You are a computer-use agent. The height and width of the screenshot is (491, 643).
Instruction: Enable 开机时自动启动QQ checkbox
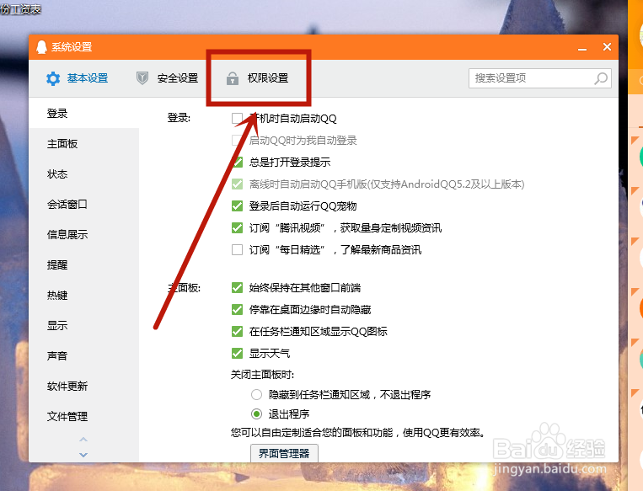[x=237, y=119]
